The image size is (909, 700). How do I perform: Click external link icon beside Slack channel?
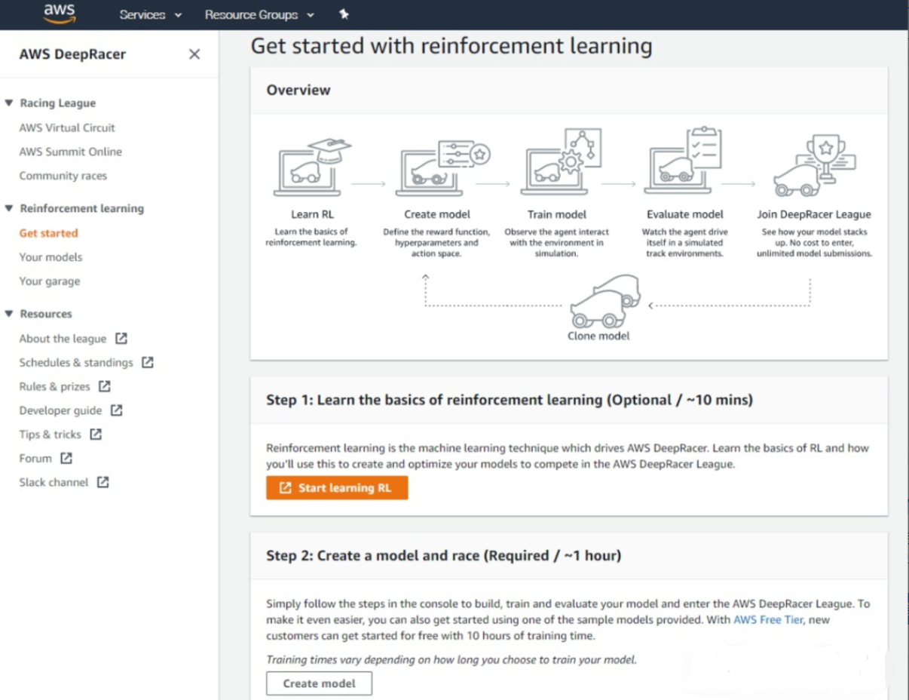(x=103, y=482)
